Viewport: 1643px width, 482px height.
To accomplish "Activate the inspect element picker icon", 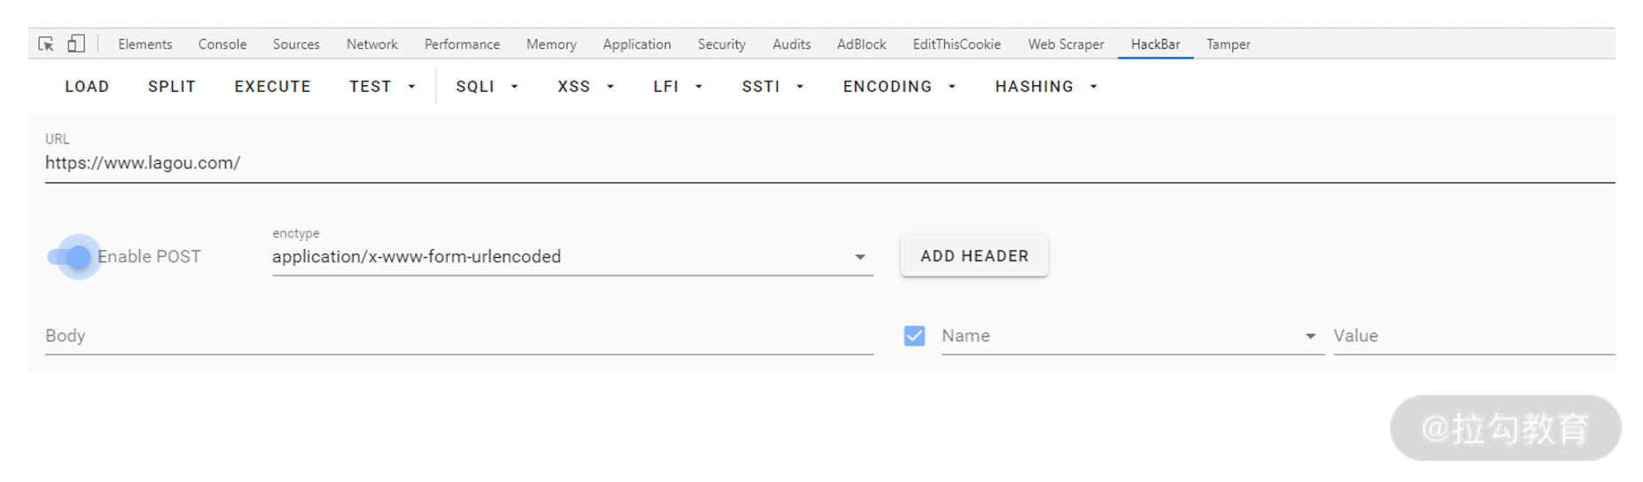I will (x=46, y=43).
